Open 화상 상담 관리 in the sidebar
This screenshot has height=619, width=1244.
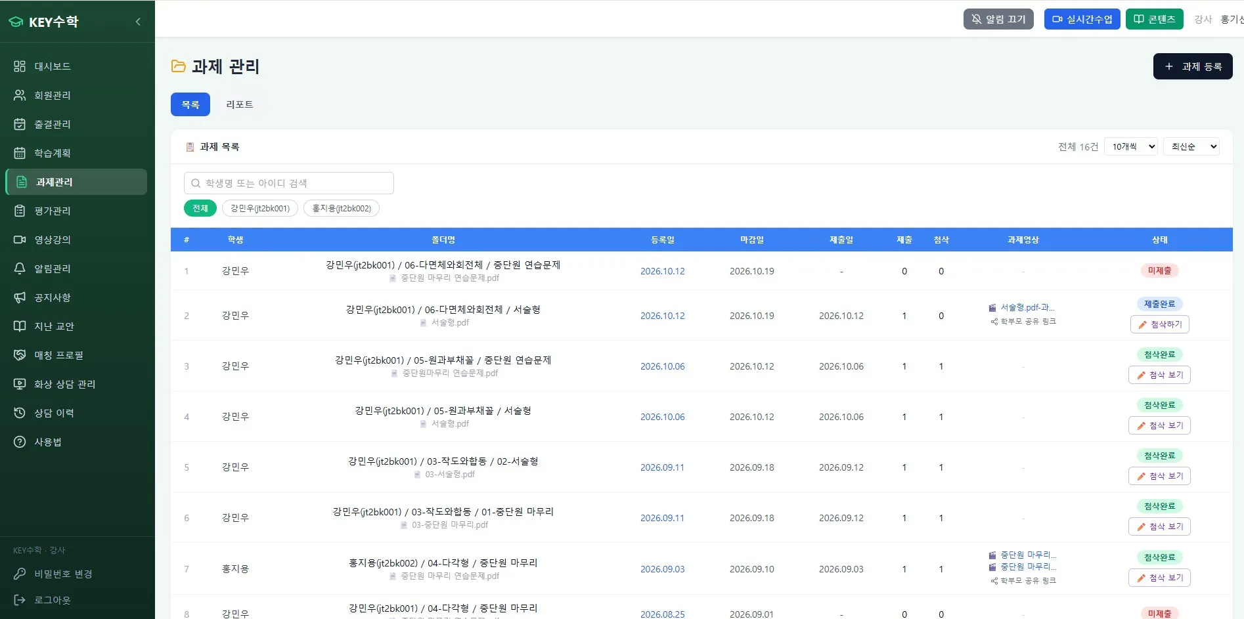coord(77,384)
